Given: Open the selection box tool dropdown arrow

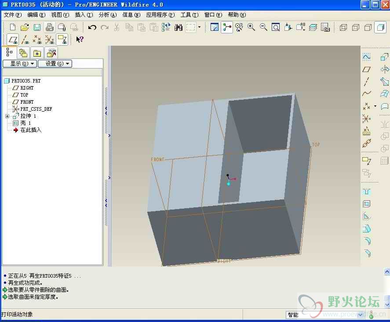Looking at the screenshot, I should [199, 27].
